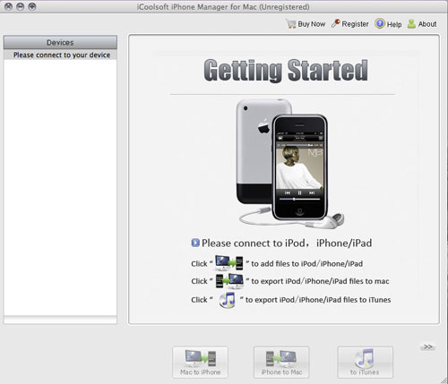Click the bar at bottom of Devices panel
Screen dimensions: 448x384
coord(60,320)
